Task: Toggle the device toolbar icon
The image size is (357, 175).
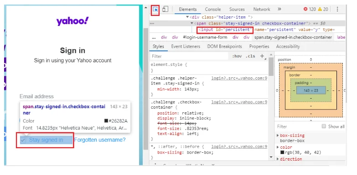Action: click(166, 9)
